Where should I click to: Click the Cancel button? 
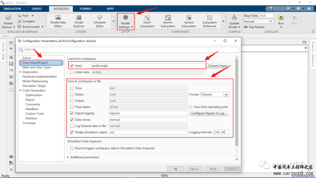coord(194,169)
